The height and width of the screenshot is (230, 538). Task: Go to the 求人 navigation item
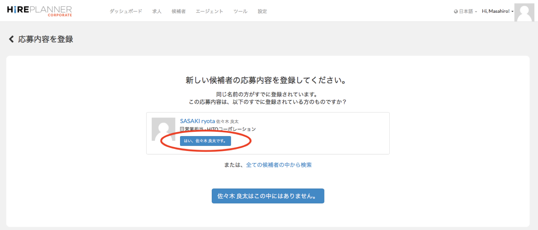click(x=157, y=11)
